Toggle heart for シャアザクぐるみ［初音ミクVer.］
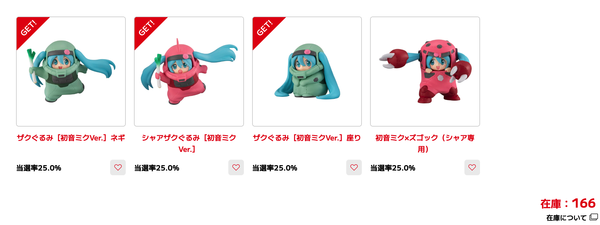Image resolution: width=600 pixels, height=225 pixels. pyautogui.click(x=236, y=167)
